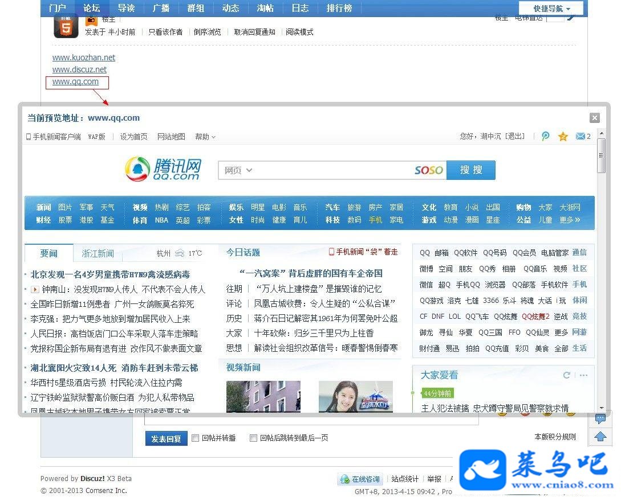621x497 pixels.
Task: Open the yellow star favorites icon
Action: (x=563, y=137)
